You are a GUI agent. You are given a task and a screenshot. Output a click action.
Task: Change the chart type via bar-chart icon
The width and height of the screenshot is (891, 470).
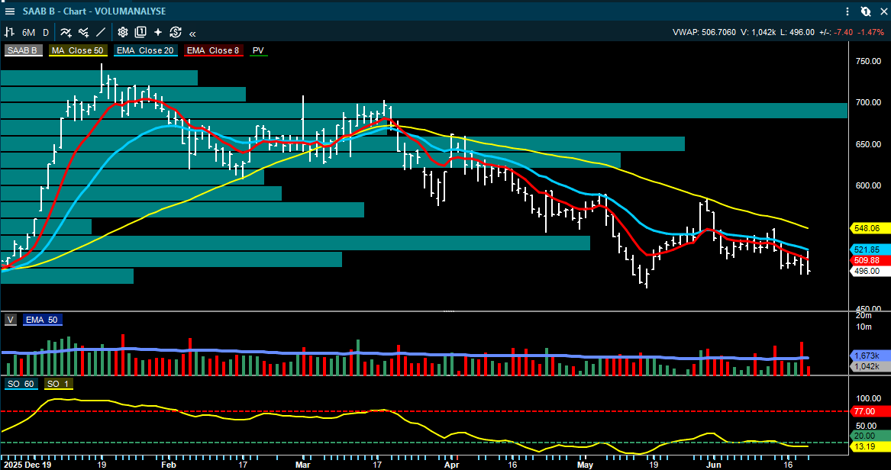[10, 32]
